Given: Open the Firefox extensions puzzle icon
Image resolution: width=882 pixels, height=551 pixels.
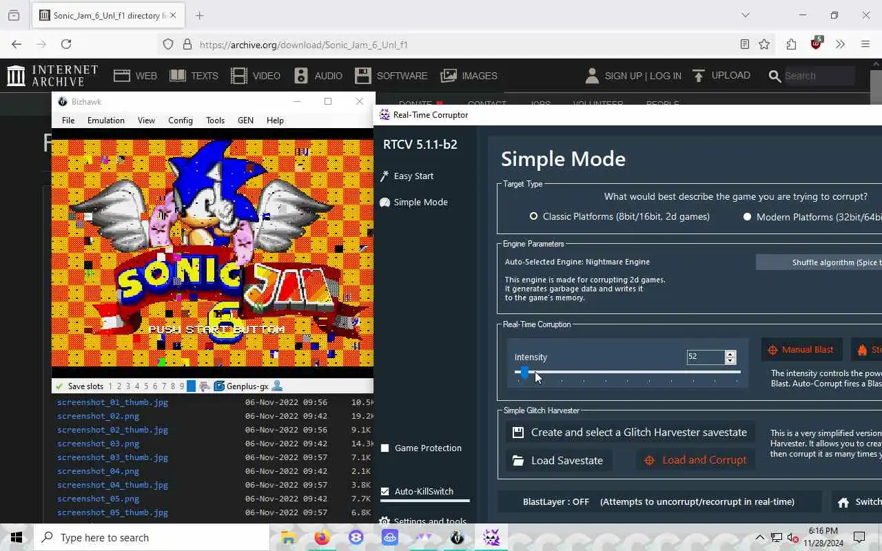Looking at the screenshot, I should [791, 44].
